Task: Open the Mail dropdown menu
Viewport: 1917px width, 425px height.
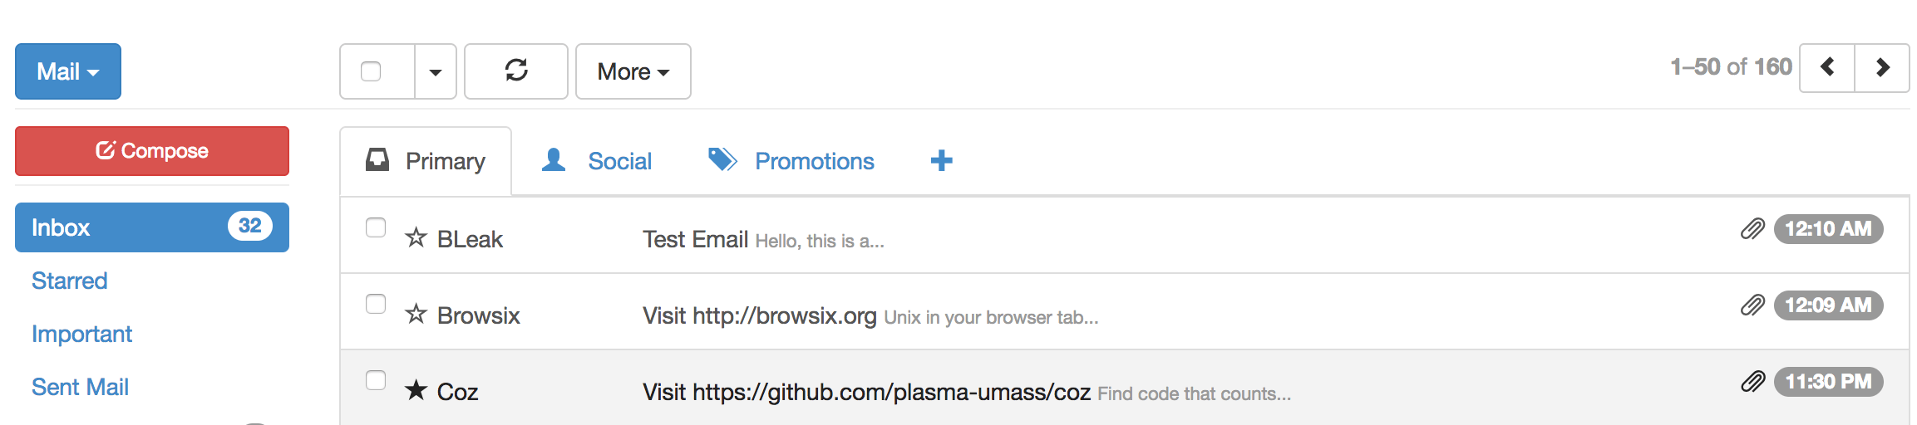Action: point(68,71)
